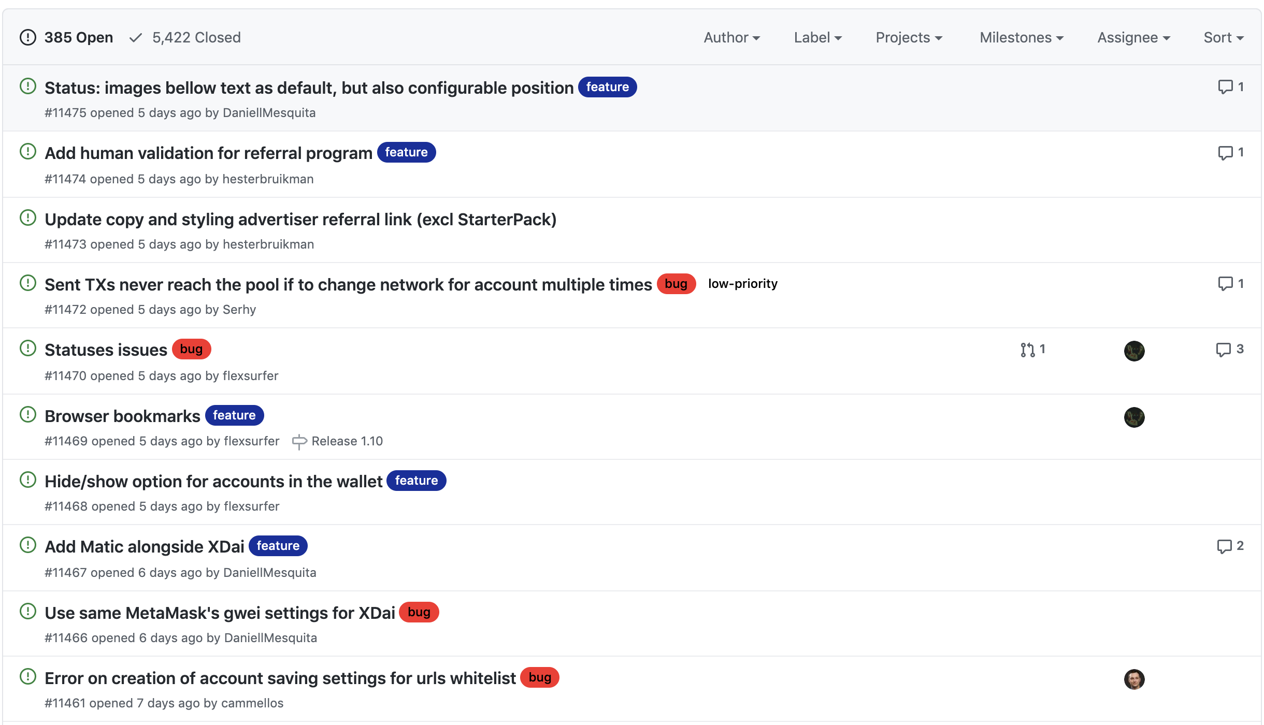Click comment icon on human validation issue
Image resolution: width=1264 pixels, height=725 pixels.
[x=1225, y=153]
